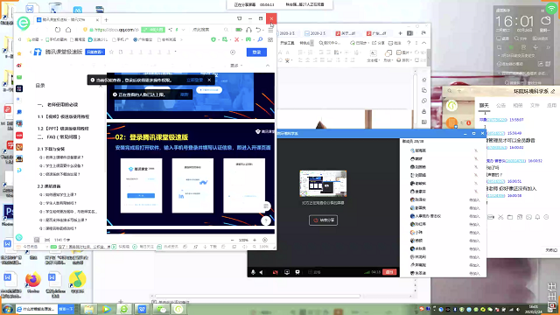Select outline item 1.1【视频】极速版使用教程
Image resolution: width=560 pixels, height=315 pixels.
coord(64,116)
